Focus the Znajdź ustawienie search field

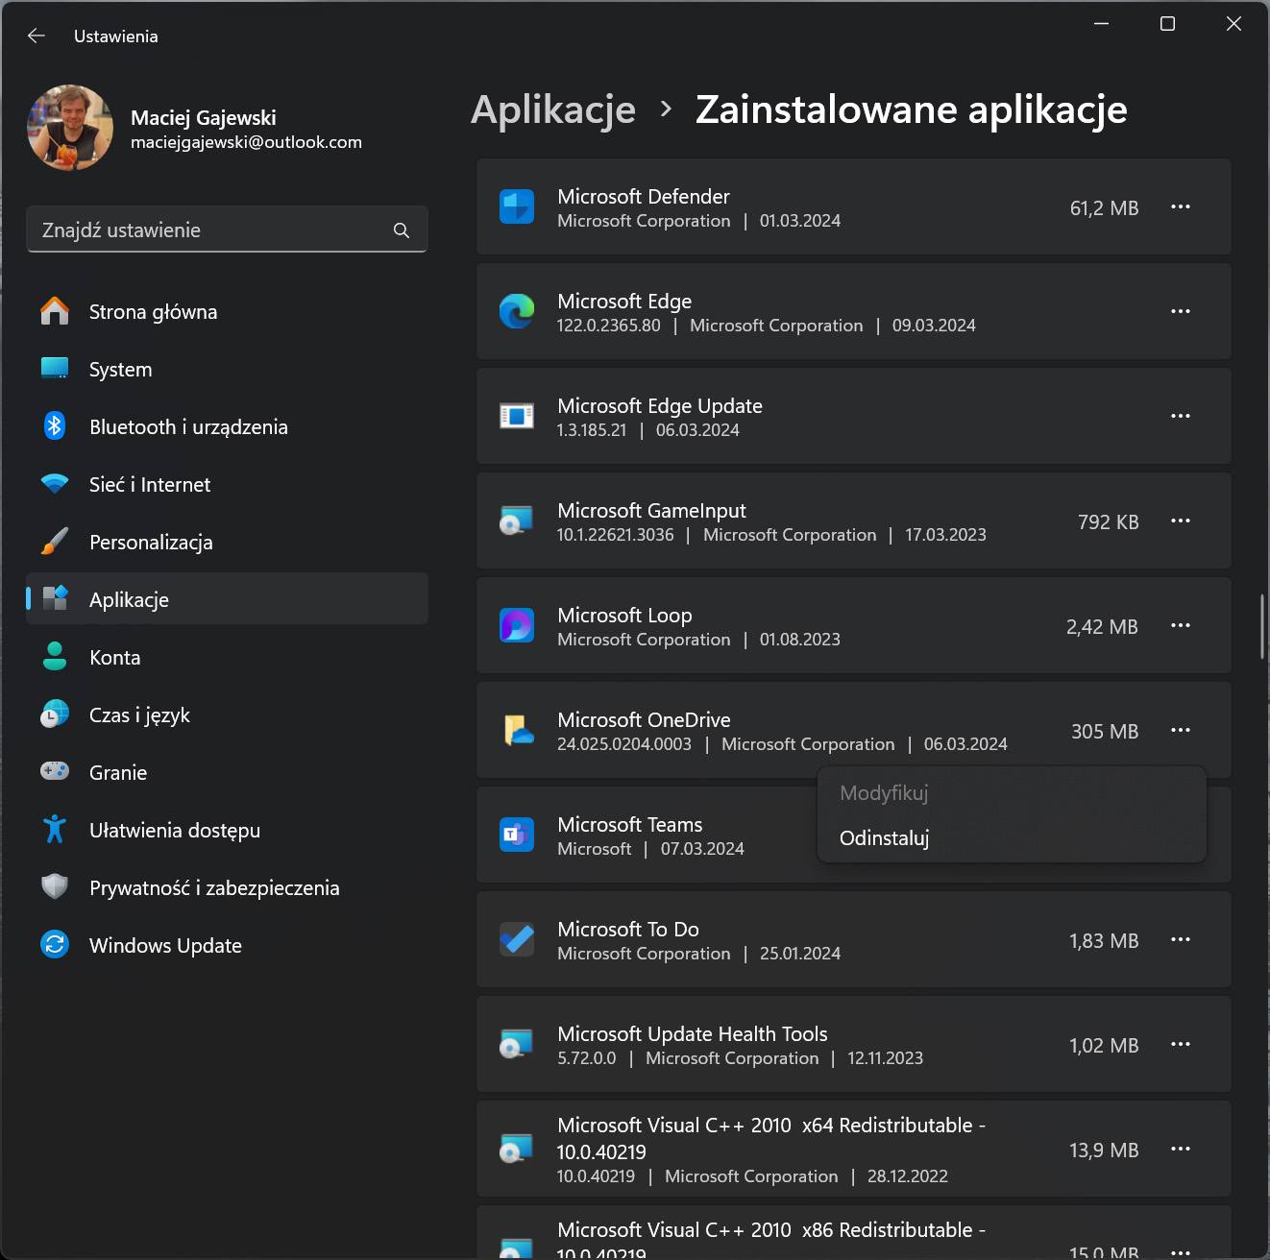[227, 230]
